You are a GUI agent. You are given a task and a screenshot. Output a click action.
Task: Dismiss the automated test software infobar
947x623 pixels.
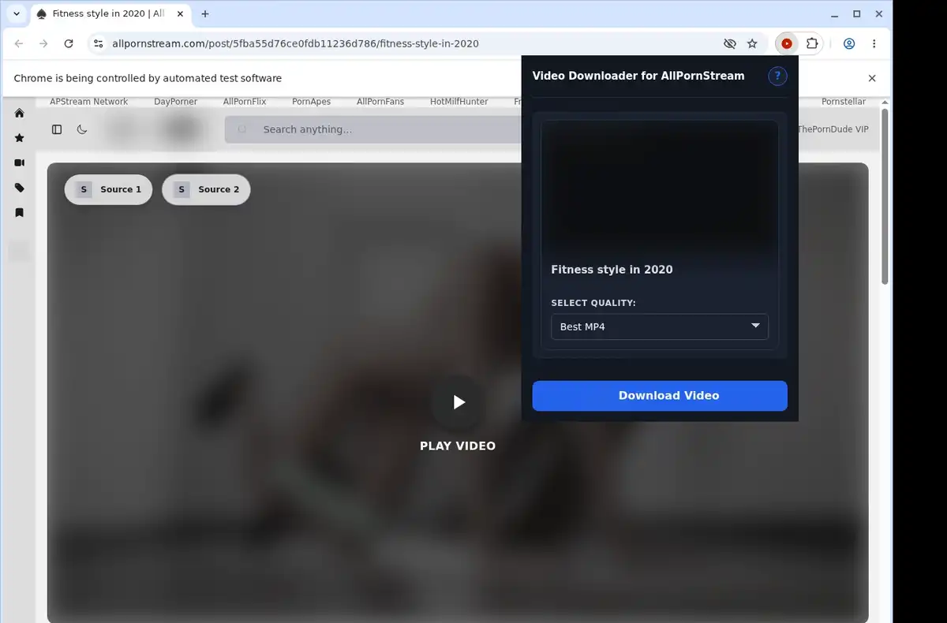872,78
